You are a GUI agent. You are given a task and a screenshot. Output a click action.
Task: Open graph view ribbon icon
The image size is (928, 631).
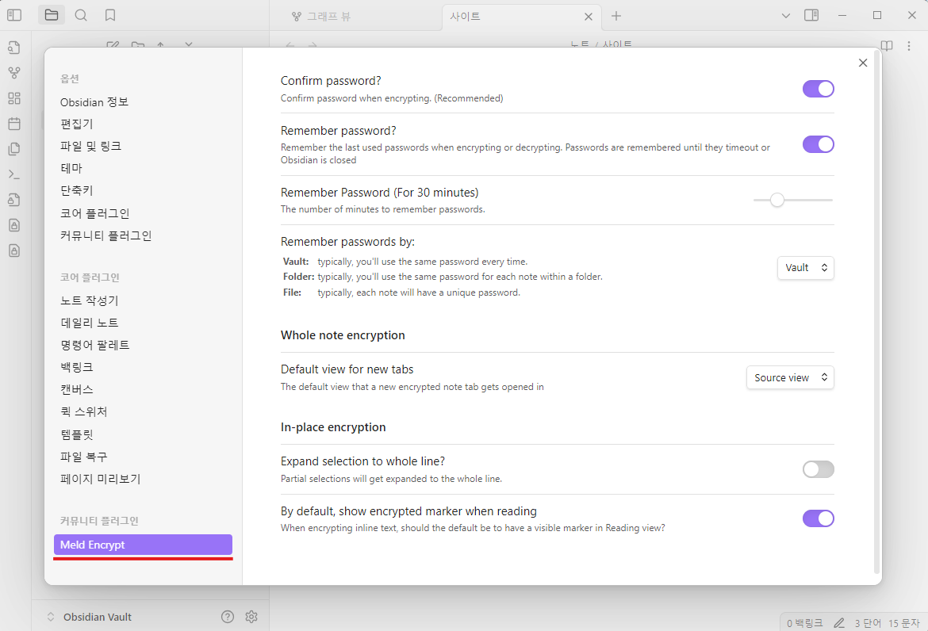[14, 73]
